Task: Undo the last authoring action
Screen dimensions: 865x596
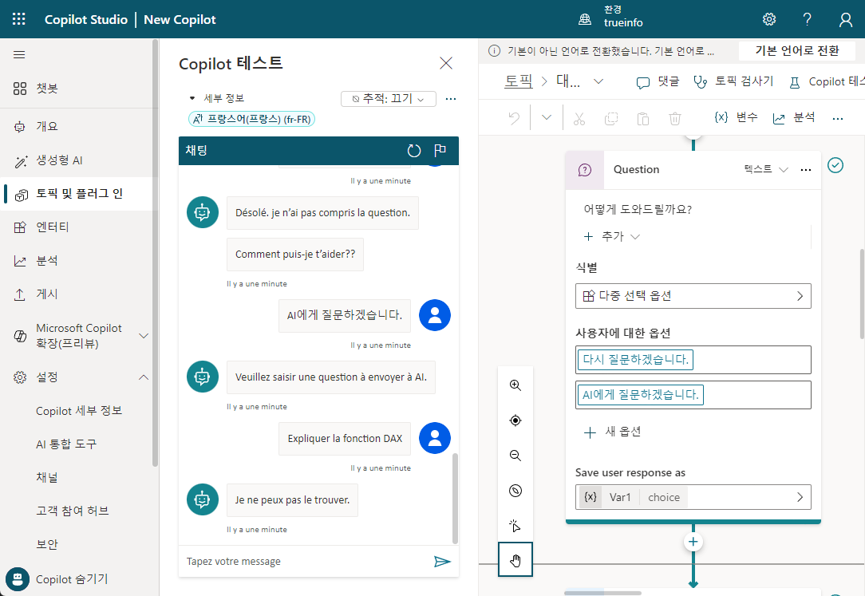Action: 514,118
